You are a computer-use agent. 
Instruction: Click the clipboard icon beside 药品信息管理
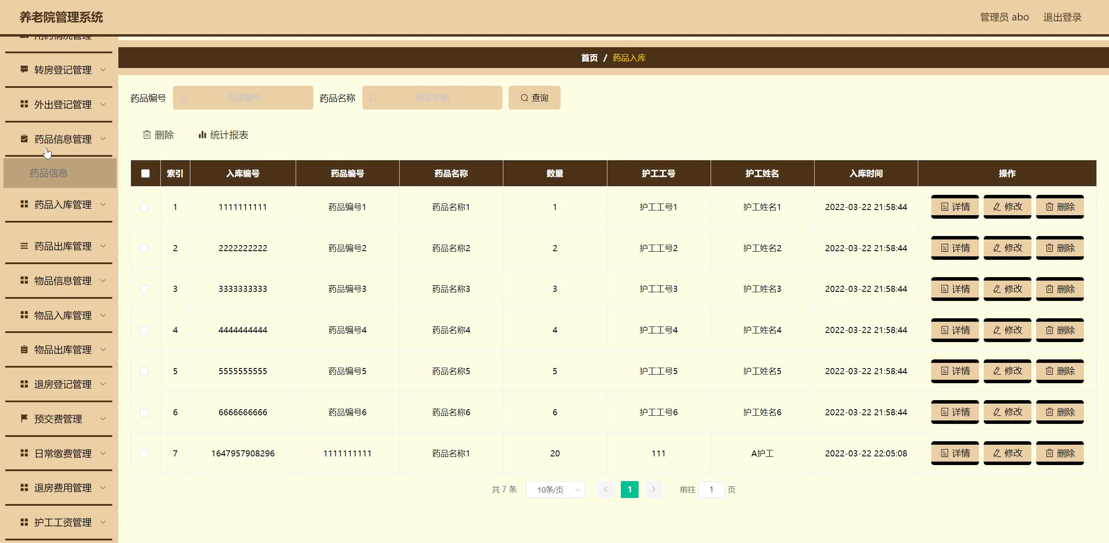[x=24, y=139]
